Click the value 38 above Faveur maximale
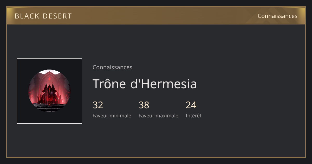The height and width of the screenshot is (164, 312). (144, 105)
